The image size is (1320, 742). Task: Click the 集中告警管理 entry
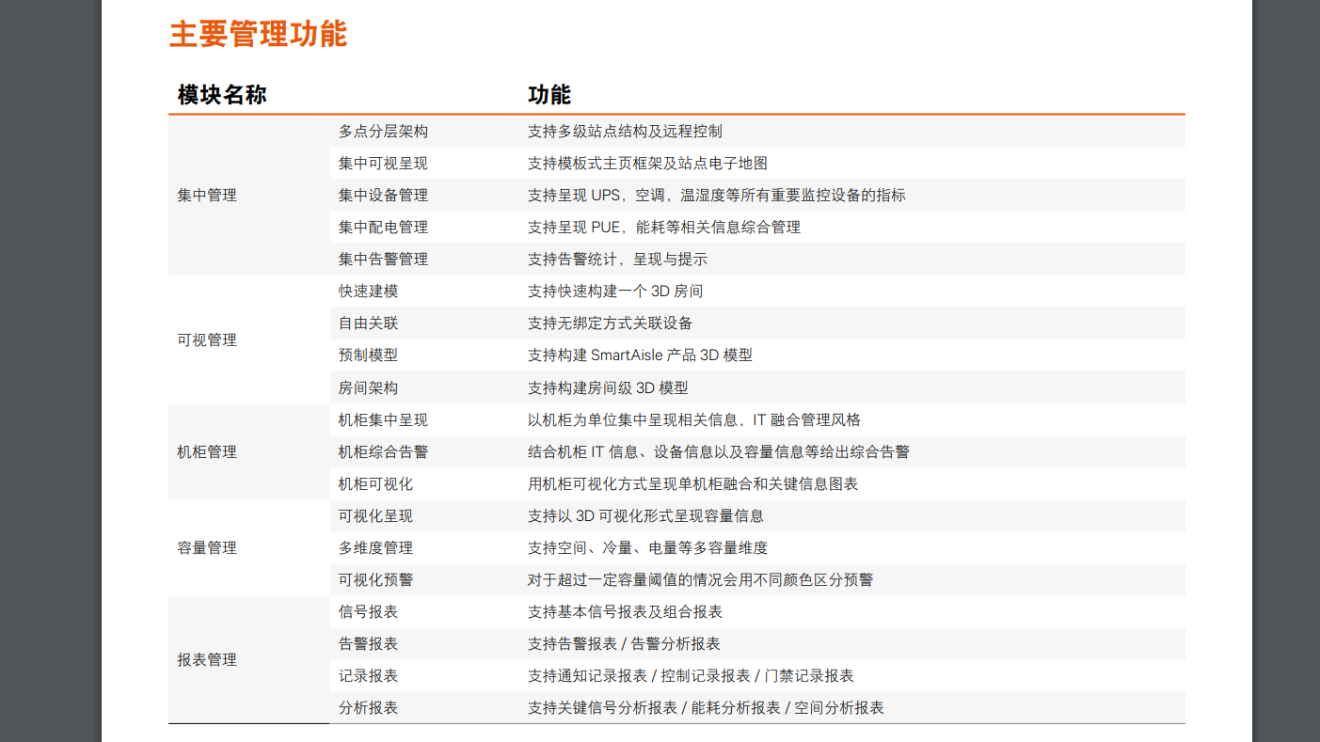point(383,259)
